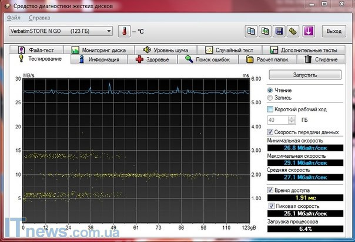Open options via the yellow tools icon

(293, 31)
